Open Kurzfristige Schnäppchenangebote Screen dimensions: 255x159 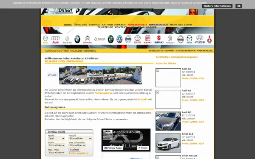click(x=177, y=57)
